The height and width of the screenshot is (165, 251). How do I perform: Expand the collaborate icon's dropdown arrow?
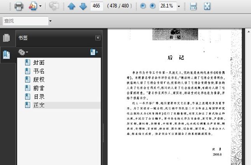(40, 6)
